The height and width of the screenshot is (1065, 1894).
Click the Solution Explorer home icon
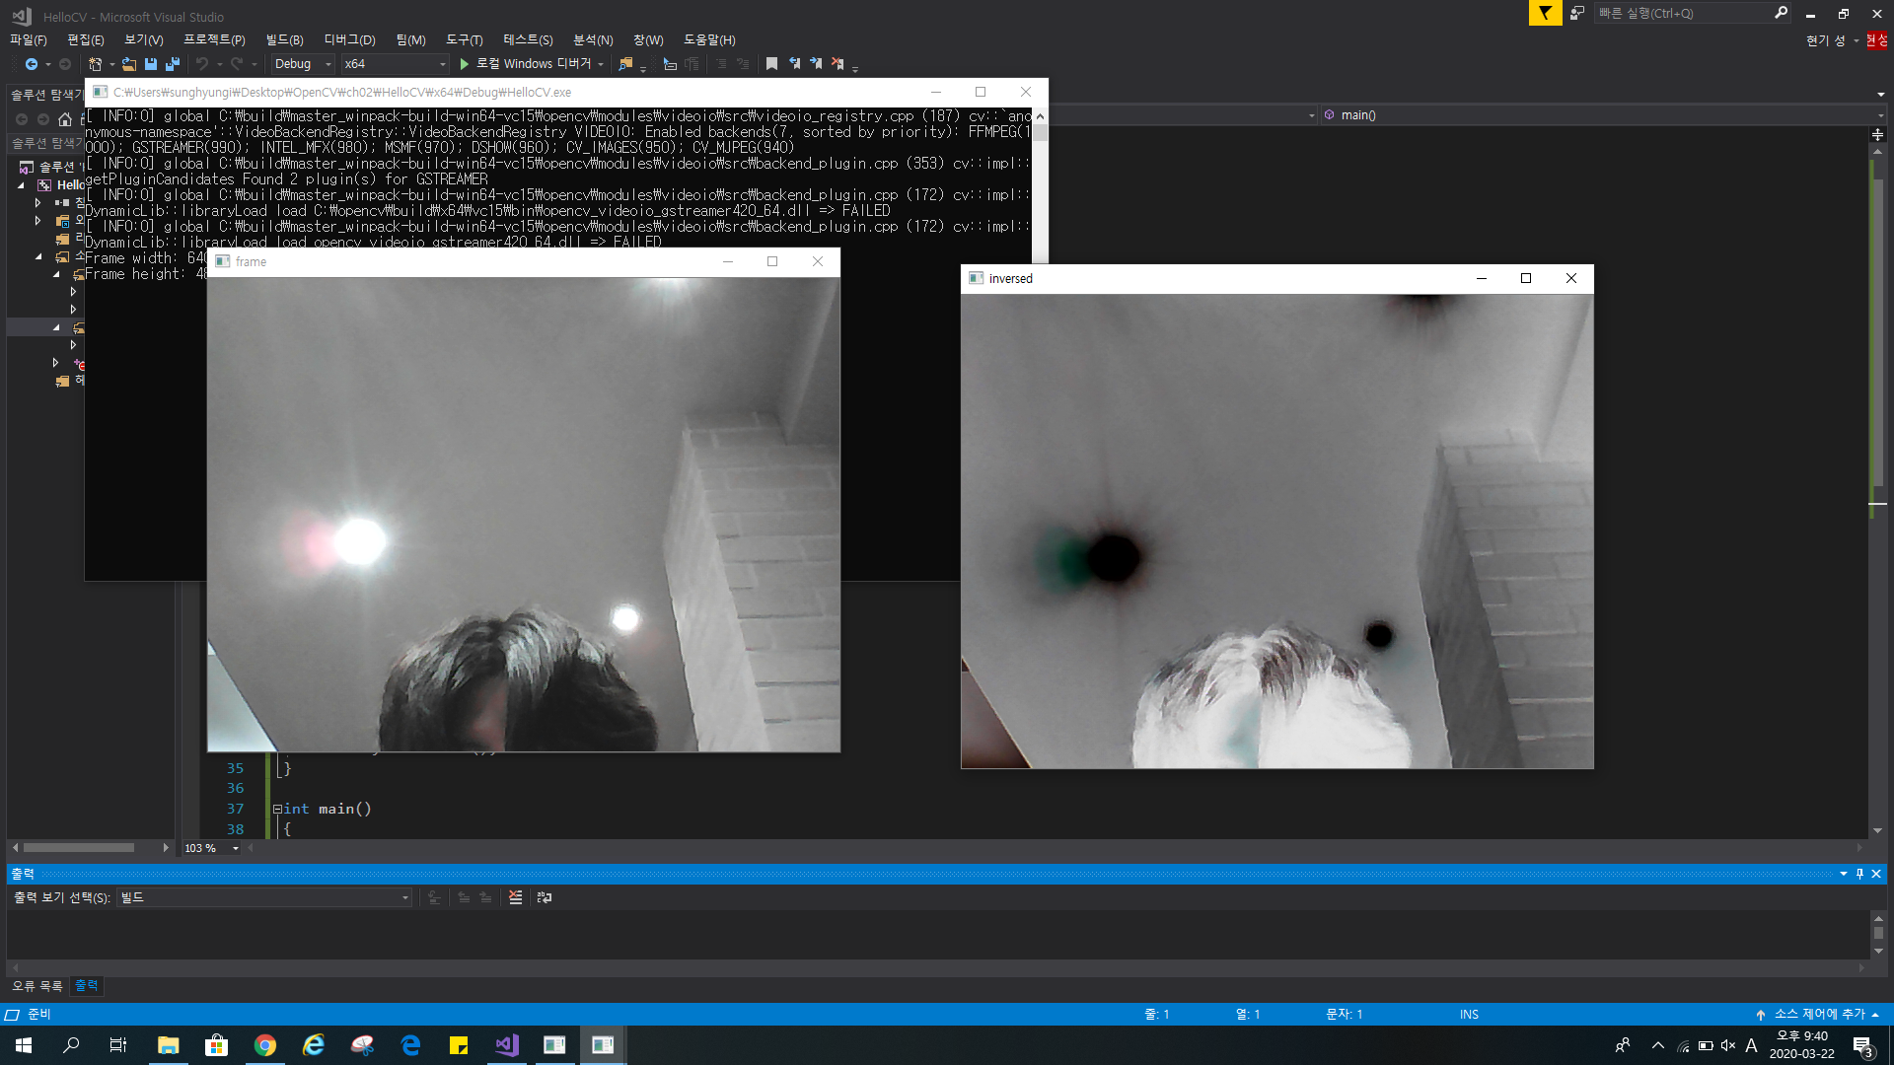(x=65, y=119)
